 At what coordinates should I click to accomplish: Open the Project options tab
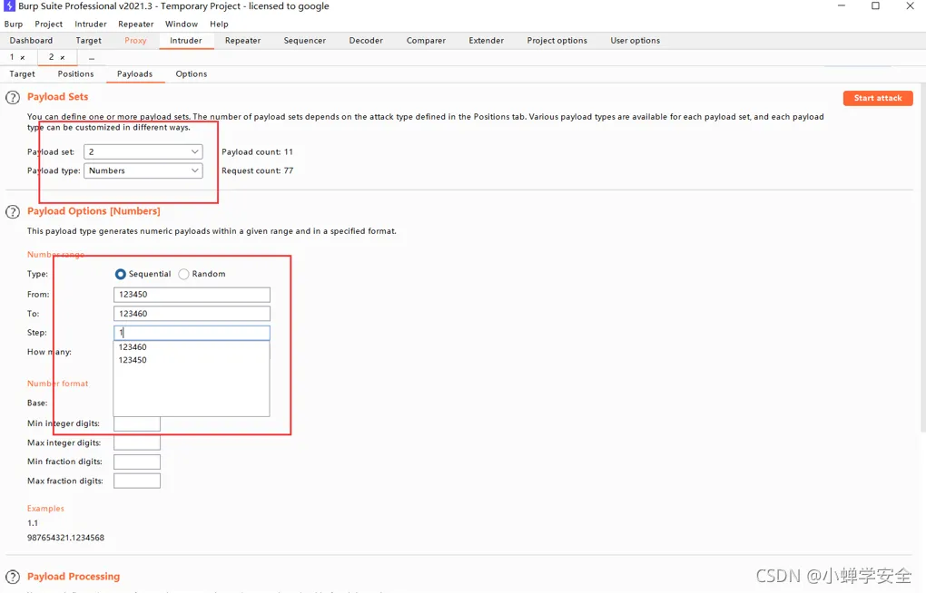click(x=557, y=41)
